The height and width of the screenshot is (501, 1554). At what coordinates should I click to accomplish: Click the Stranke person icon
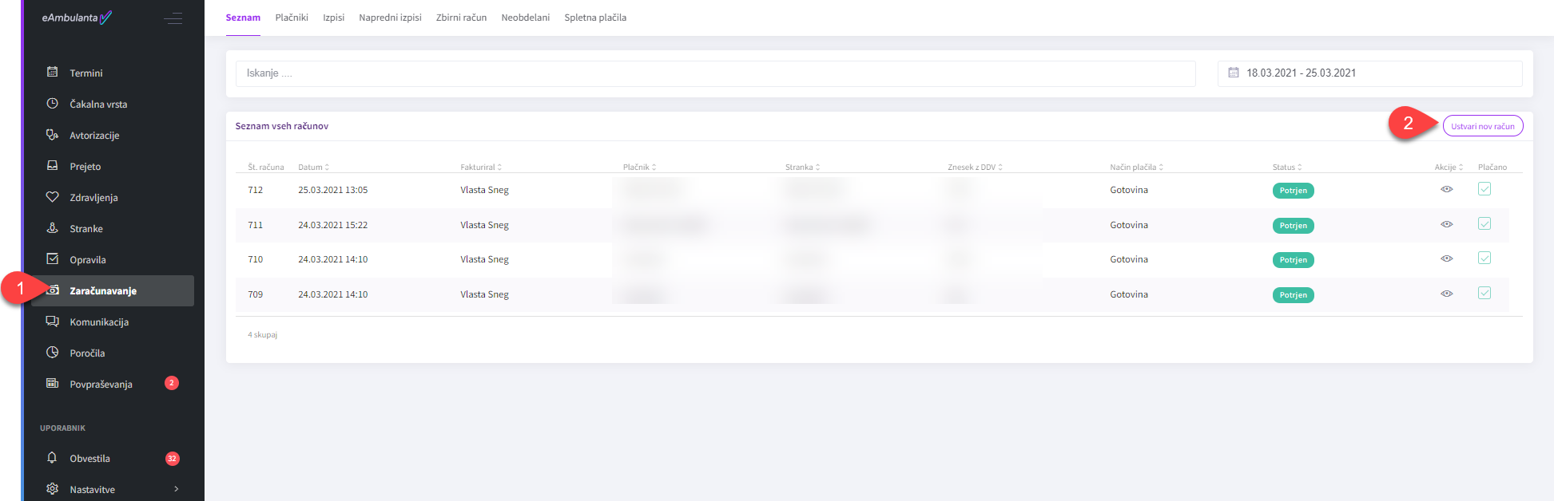coord(53,228)
